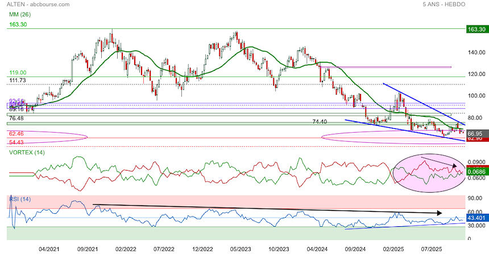Click the '12/2022' date axis label
Viewport: 489px width, 254px height.
tap(202, 249)
